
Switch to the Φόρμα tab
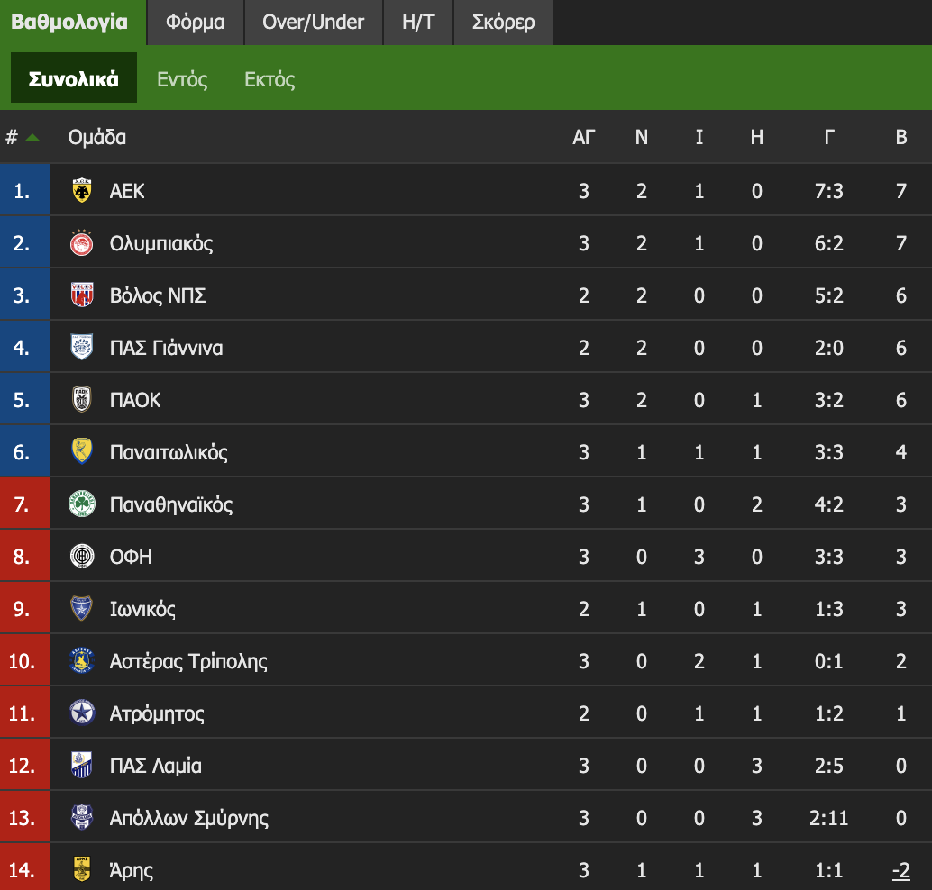tap(195, 23)
